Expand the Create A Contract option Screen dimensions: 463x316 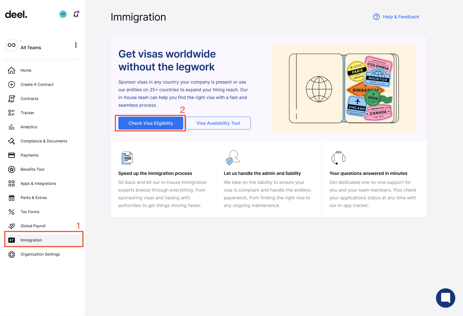pyautogui.click(x=37, y=84)
